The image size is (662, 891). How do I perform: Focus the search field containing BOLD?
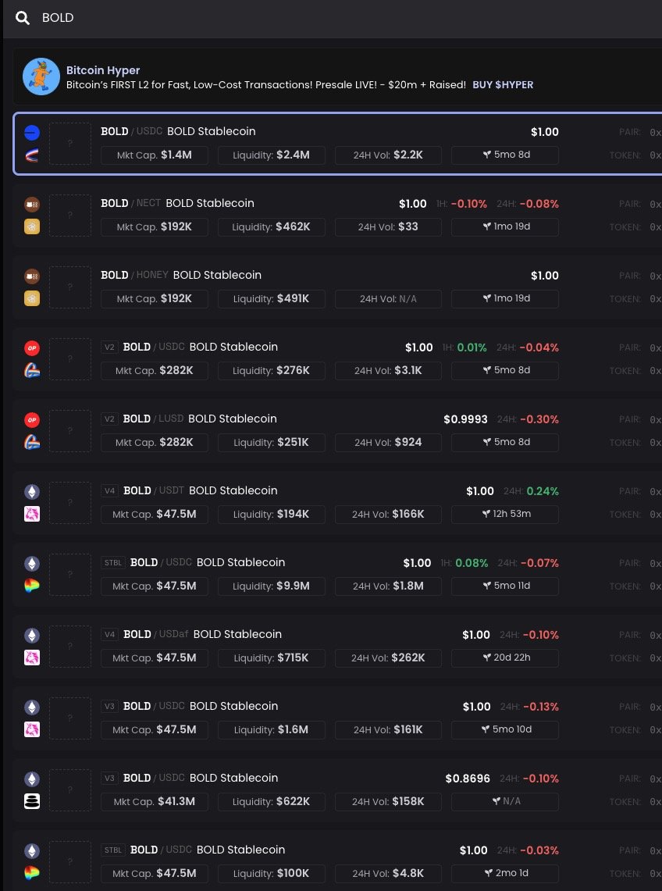coord(312,18)
